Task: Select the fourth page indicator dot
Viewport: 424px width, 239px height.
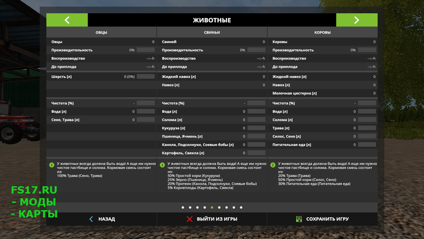Action: [x=205, y=207]
